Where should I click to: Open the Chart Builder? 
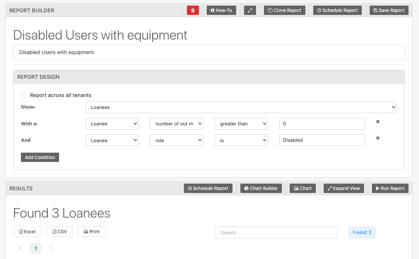click(x=261, y=188)
